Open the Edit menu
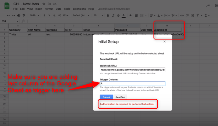218x126 pixels. 22,9
